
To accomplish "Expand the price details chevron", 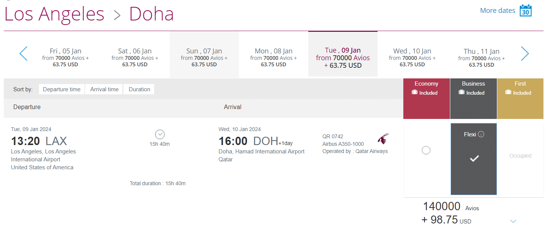I will 513,221.
